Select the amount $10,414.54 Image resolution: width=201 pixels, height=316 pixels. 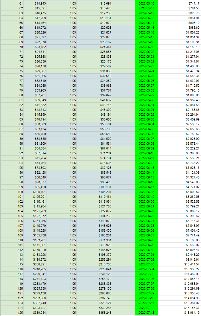click(x=192, y=264)
